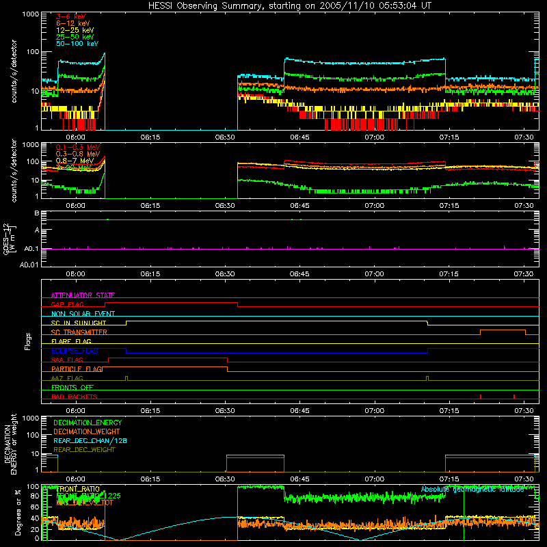The image size is (547, 547).
Task: Click the 25-50 keV legend entry
Action: coord(75,37)
